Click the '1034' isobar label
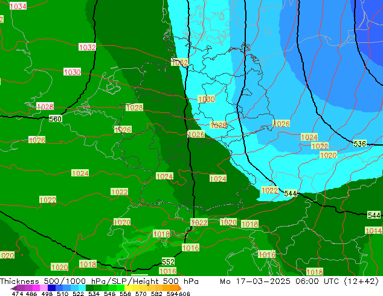383x296 pixels. pyautogui.click(x=18, y=6)
